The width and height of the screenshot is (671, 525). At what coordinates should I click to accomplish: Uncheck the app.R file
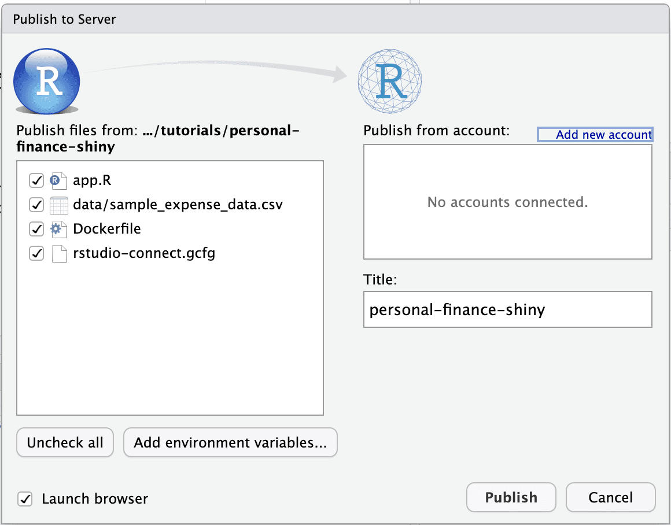[x=36, y=180]
